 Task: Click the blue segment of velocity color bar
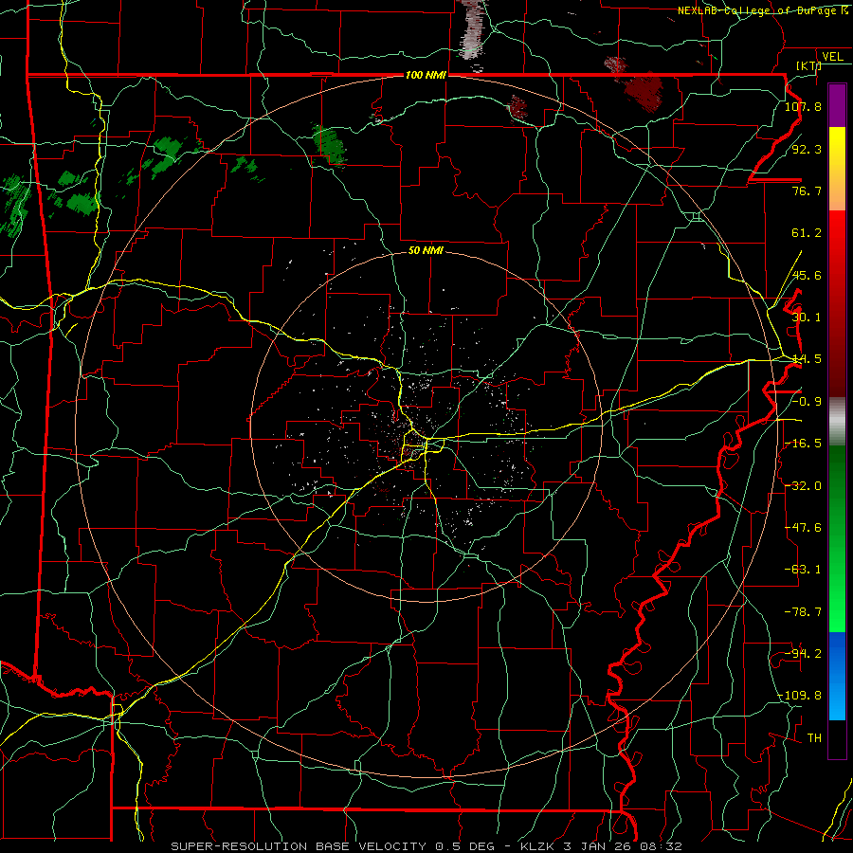[837, 676]
